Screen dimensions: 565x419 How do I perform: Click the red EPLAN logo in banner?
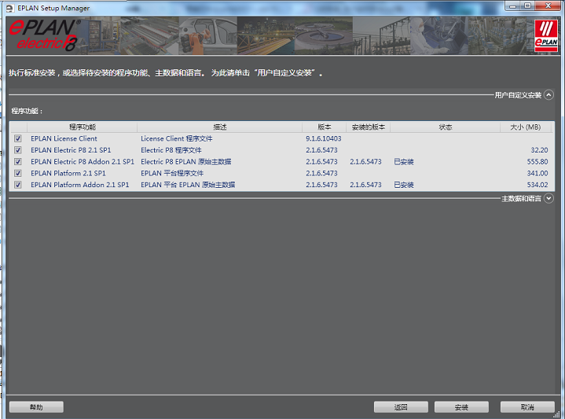[545, 36]
